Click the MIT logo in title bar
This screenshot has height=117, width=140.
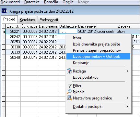(4, 11)
